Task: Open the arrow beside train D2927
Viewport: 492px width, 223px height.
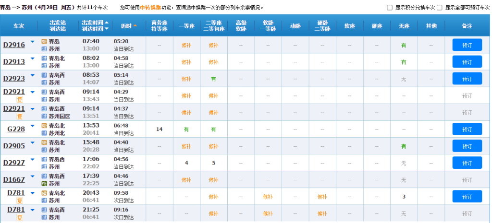Action: pos(33,160)
